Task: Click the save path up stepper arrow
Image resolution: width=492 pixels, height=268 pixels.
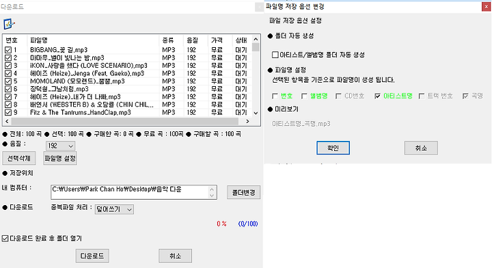Action: tap(212, 189)
